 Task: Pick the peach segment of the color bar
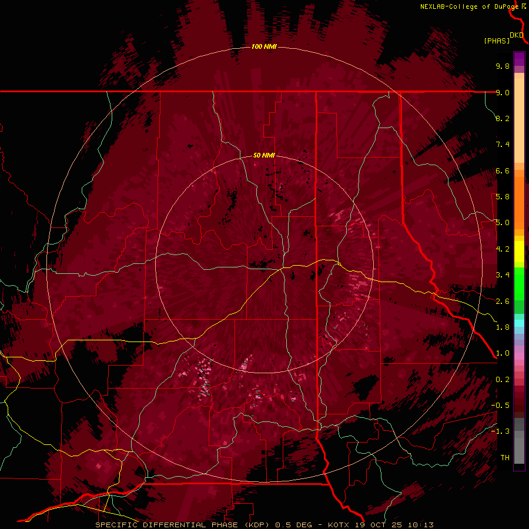519,122
